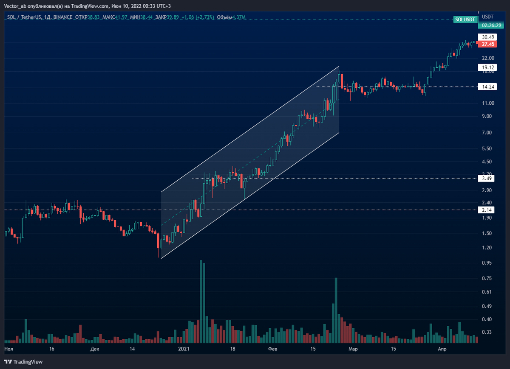Select the upper channel trend line
The image size is (510, 369).
(x=250, y=129)
